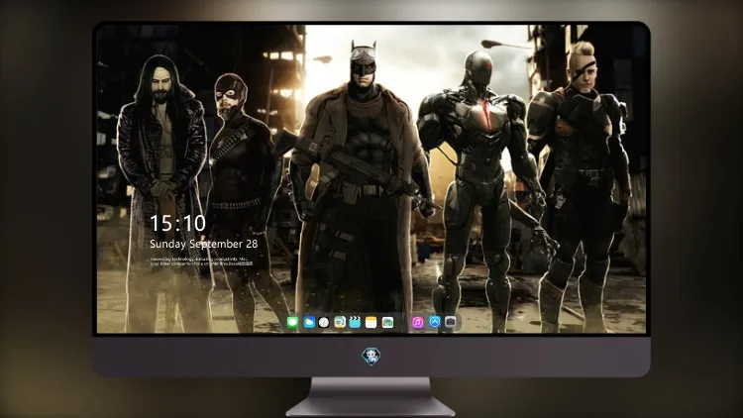Open the Clock app in dock
The height and width of the screenshot is (418, 743).
[x=324, y=322]
